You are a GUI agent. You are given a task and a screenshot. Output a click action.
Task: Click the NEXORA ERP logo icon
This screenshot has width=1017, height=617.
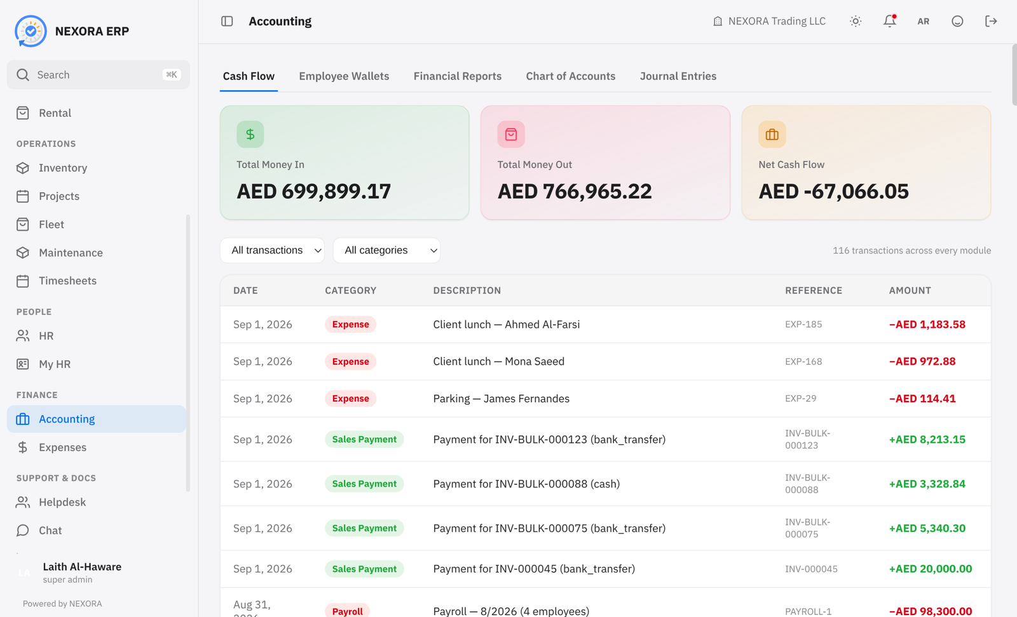point(31,31)
